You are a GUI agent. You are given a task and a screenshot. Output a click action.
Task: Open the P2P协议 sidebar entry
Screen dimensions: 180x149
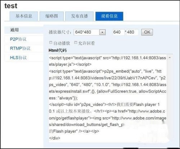point(24,39)
